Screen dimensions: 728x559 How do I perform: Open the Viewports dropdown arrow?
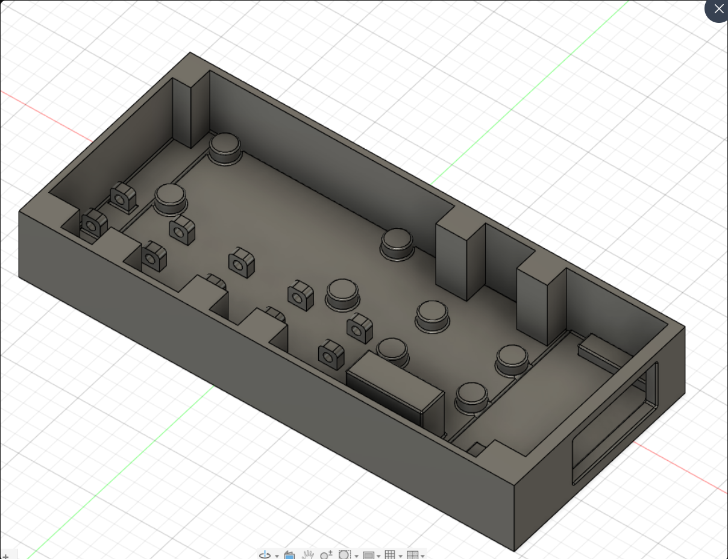(x=422, y=556)
